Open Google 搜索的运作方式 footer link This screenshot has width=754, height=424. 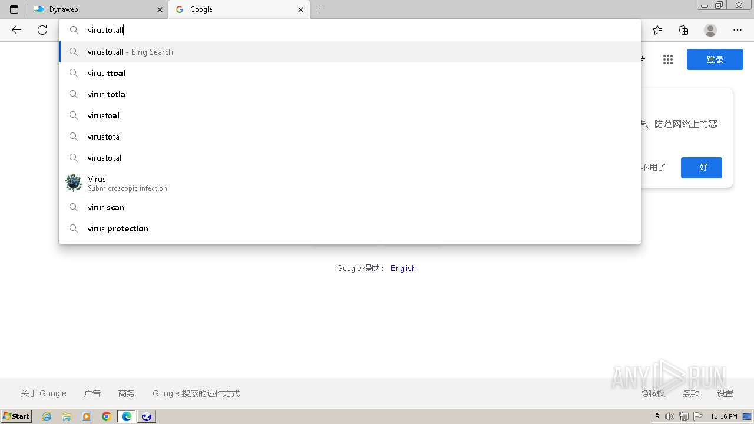[196, 393]
